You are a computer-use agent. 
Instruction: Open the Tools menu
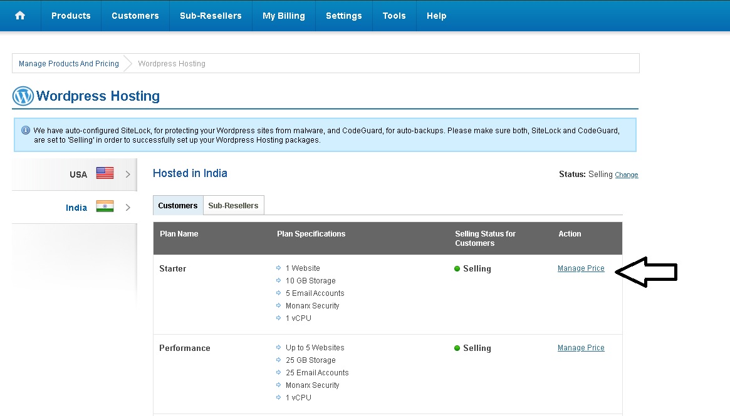click(394, 16)
